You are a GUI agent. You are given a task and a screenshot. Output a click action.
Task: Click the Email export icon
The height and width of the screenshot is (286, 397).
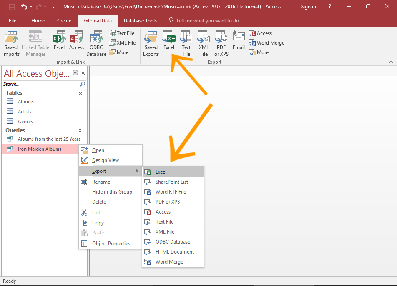pos(238,42)
